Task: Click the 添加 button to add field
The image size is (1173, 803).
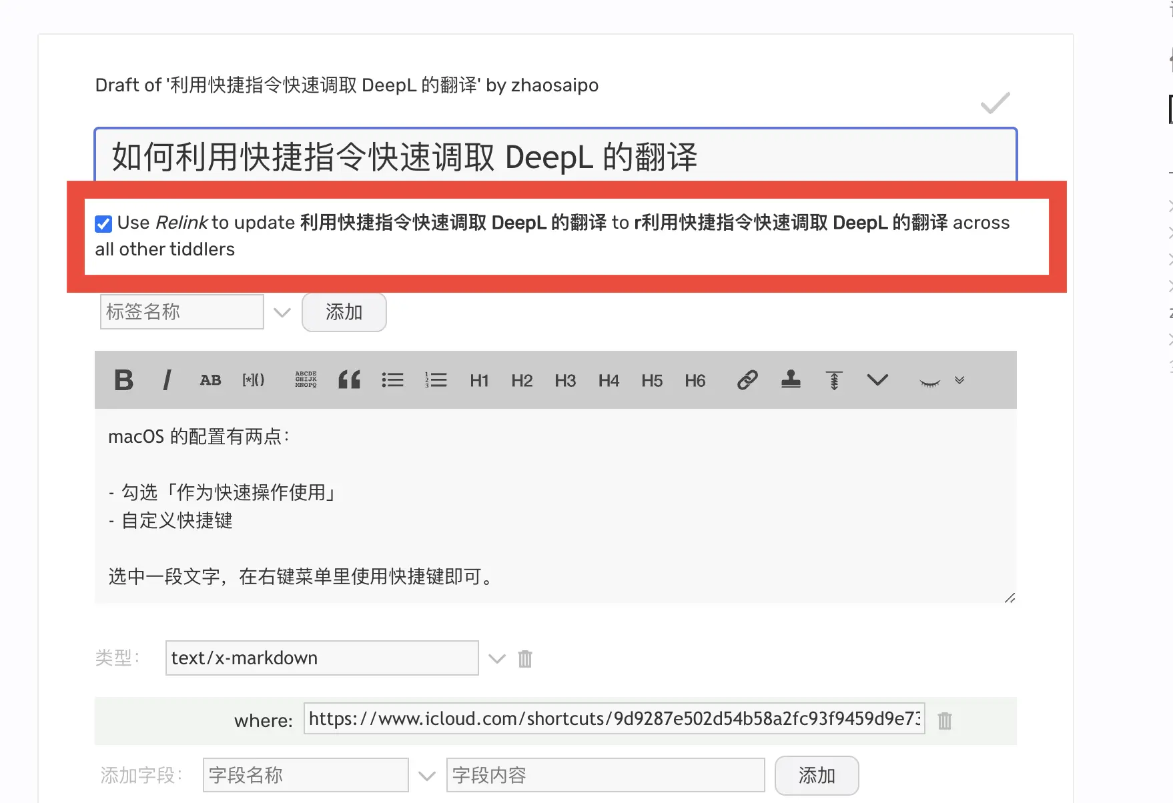Action: click(817, 775)
